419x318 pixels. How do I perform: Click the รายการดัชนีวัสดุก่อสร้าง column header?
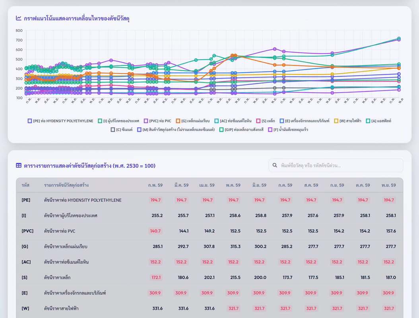[66, 185]
